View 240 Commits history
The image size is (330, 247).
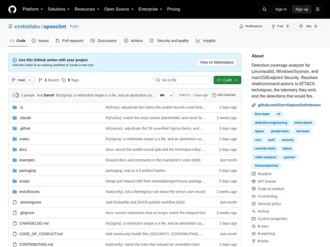(224, 95)
